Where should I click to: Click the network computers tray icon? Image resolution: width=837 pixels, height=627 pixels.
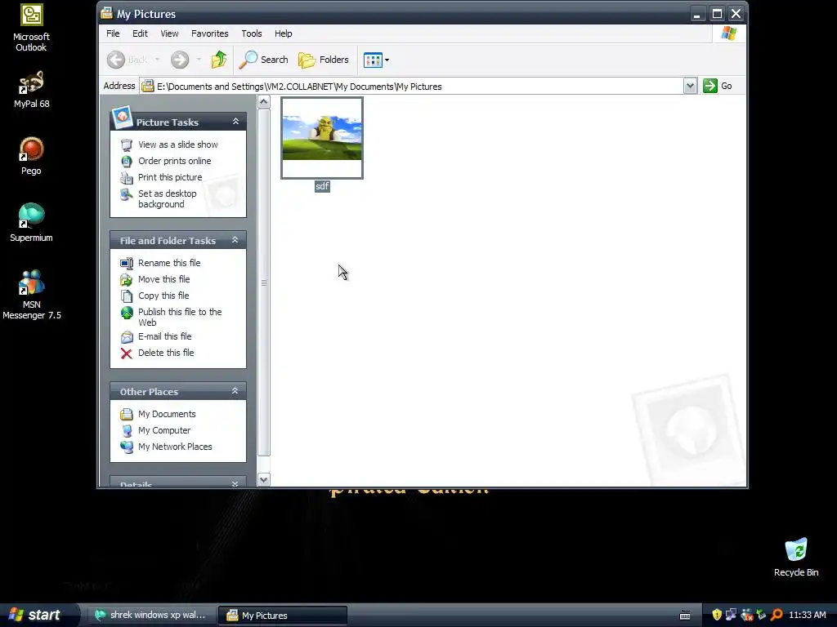click(731, 616)
